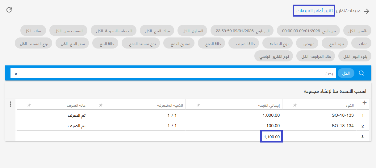Open the three-dot table options menu
The height and width of the screenshot is (168, 376).
[10, 104]
